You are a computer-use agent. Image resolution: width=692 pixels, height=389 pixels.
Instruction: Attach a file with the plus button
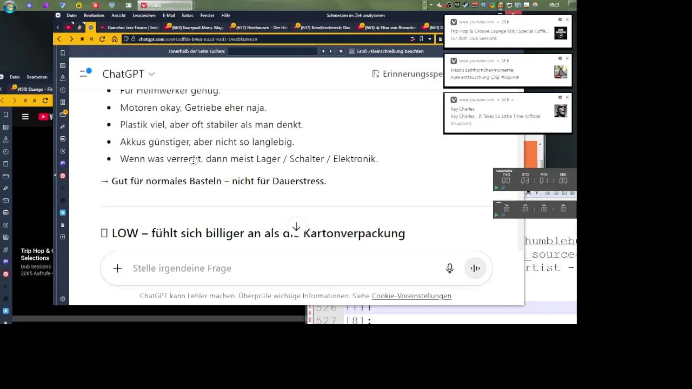tap(117, 269)
